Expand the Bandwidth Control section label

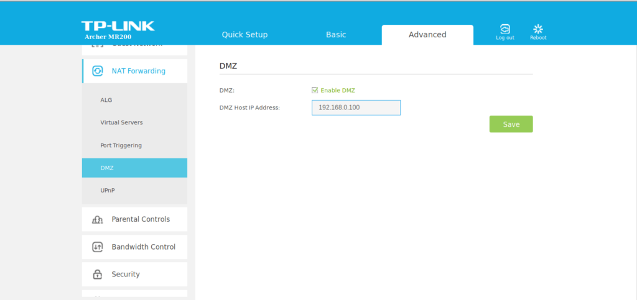click(143, 247)
